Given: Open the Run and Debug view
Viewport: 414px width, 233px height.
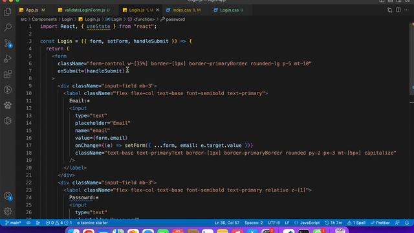Looking at the screenshot, I should [x=8, y=58].
